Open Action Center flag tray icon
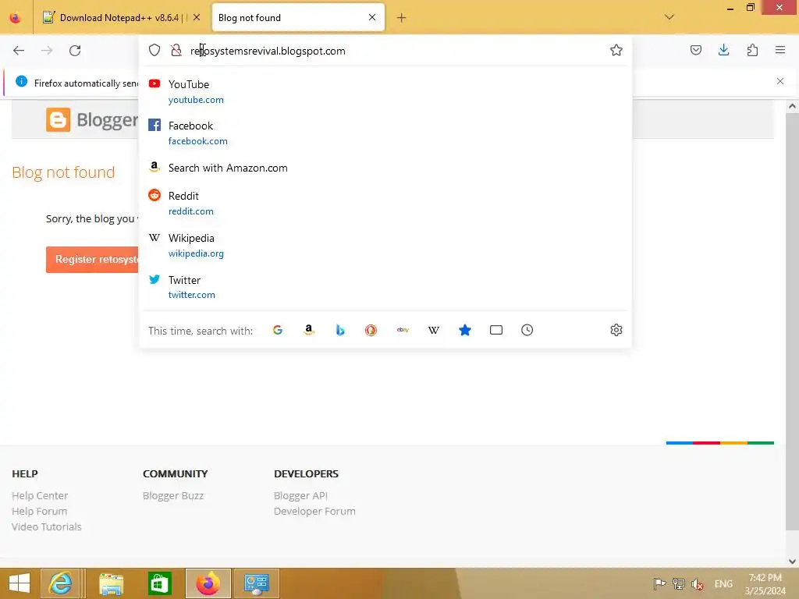 659,583
